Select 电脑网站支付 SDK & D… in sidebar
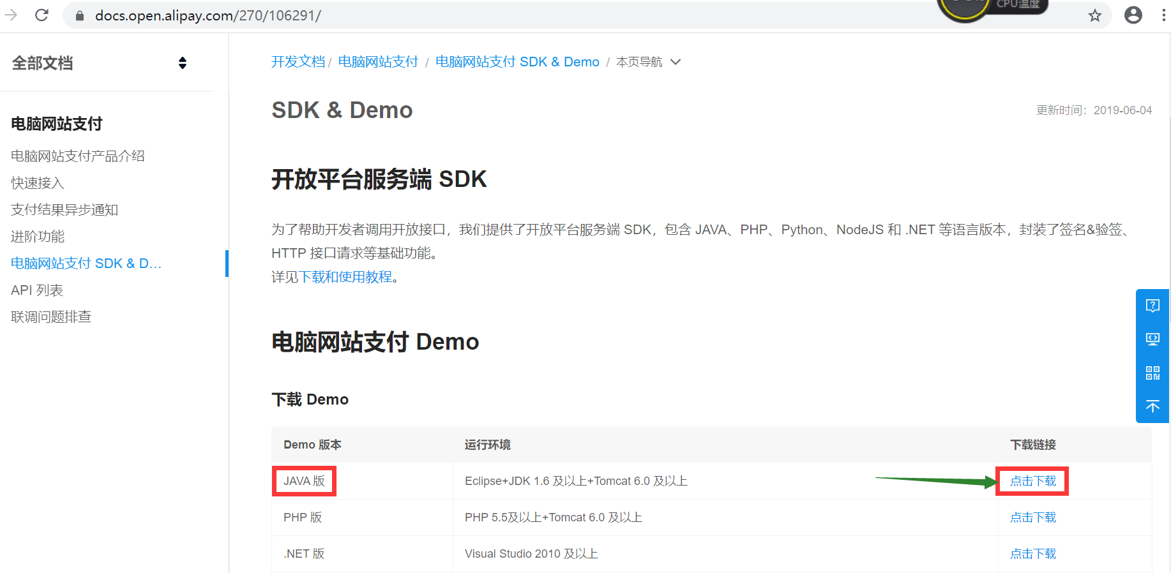 click(86, 264)
